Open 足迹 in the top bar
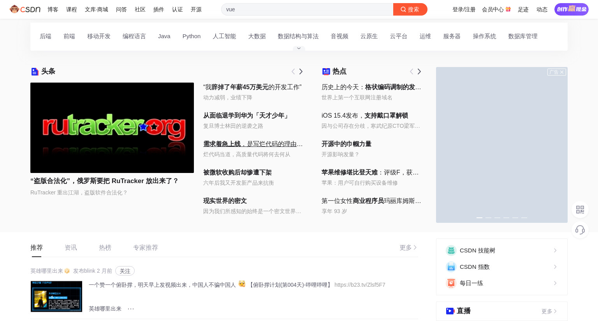This screenshot has width=598, height=321. (523, 9)
